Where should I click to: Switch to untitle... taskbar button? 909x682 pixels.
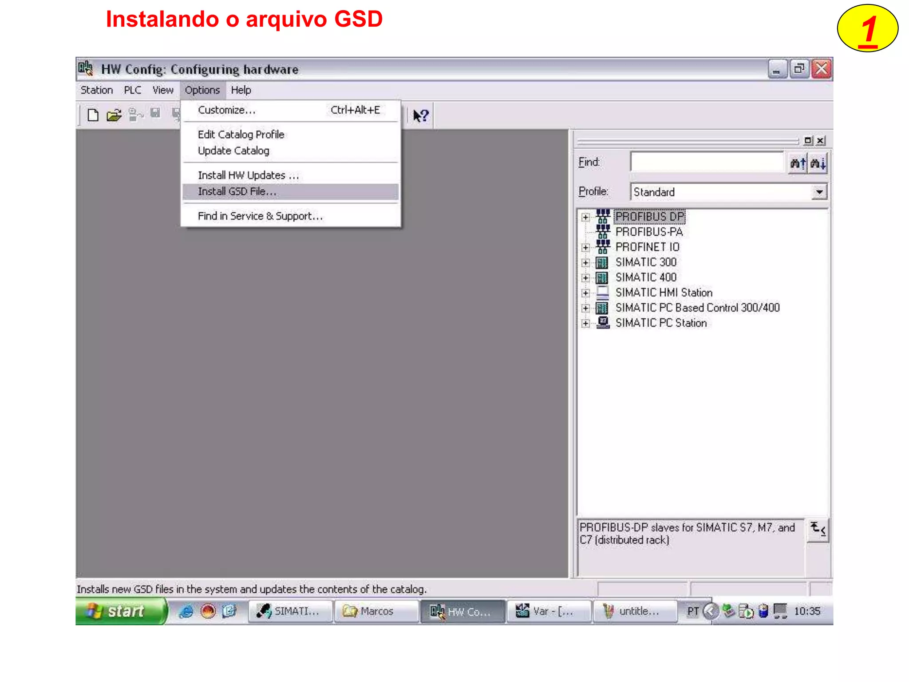[635, 611]
